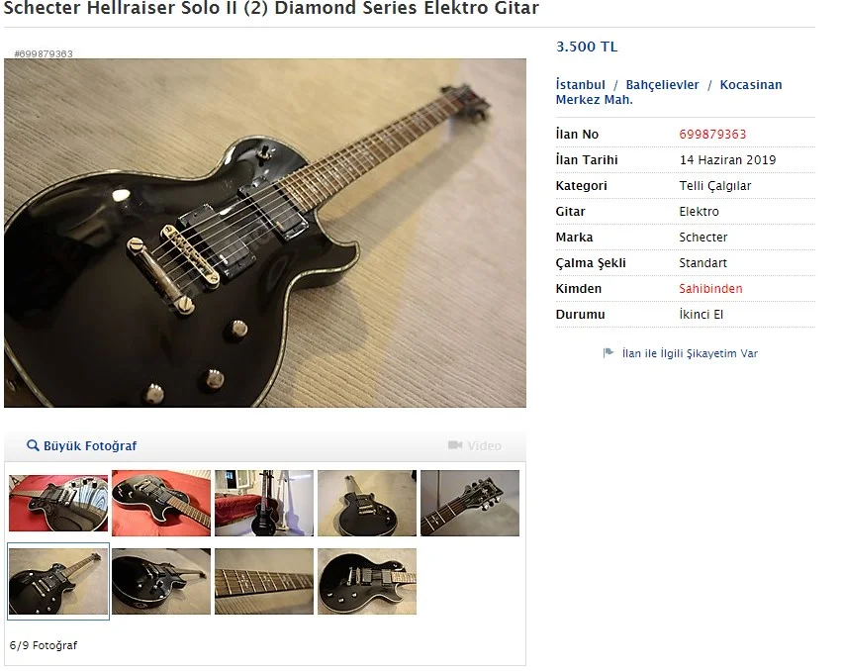Select seventh thumbnail close-up of guitar body

pos(161,581)
